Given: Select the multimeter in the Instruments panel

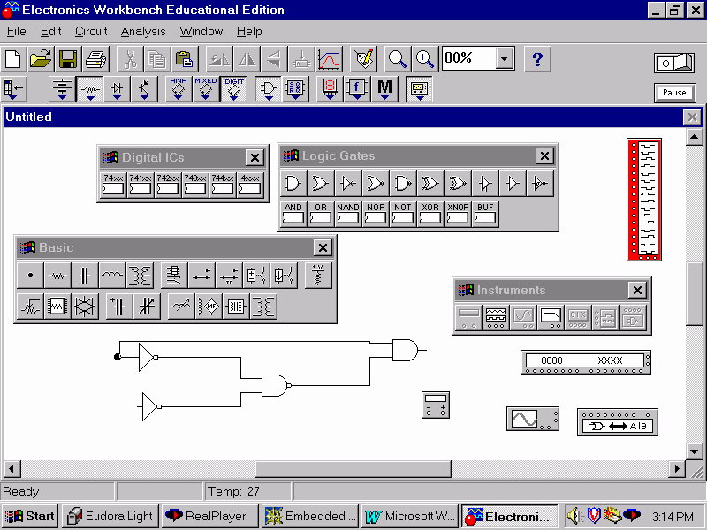Looking at the screenshot, I should 468,317.
